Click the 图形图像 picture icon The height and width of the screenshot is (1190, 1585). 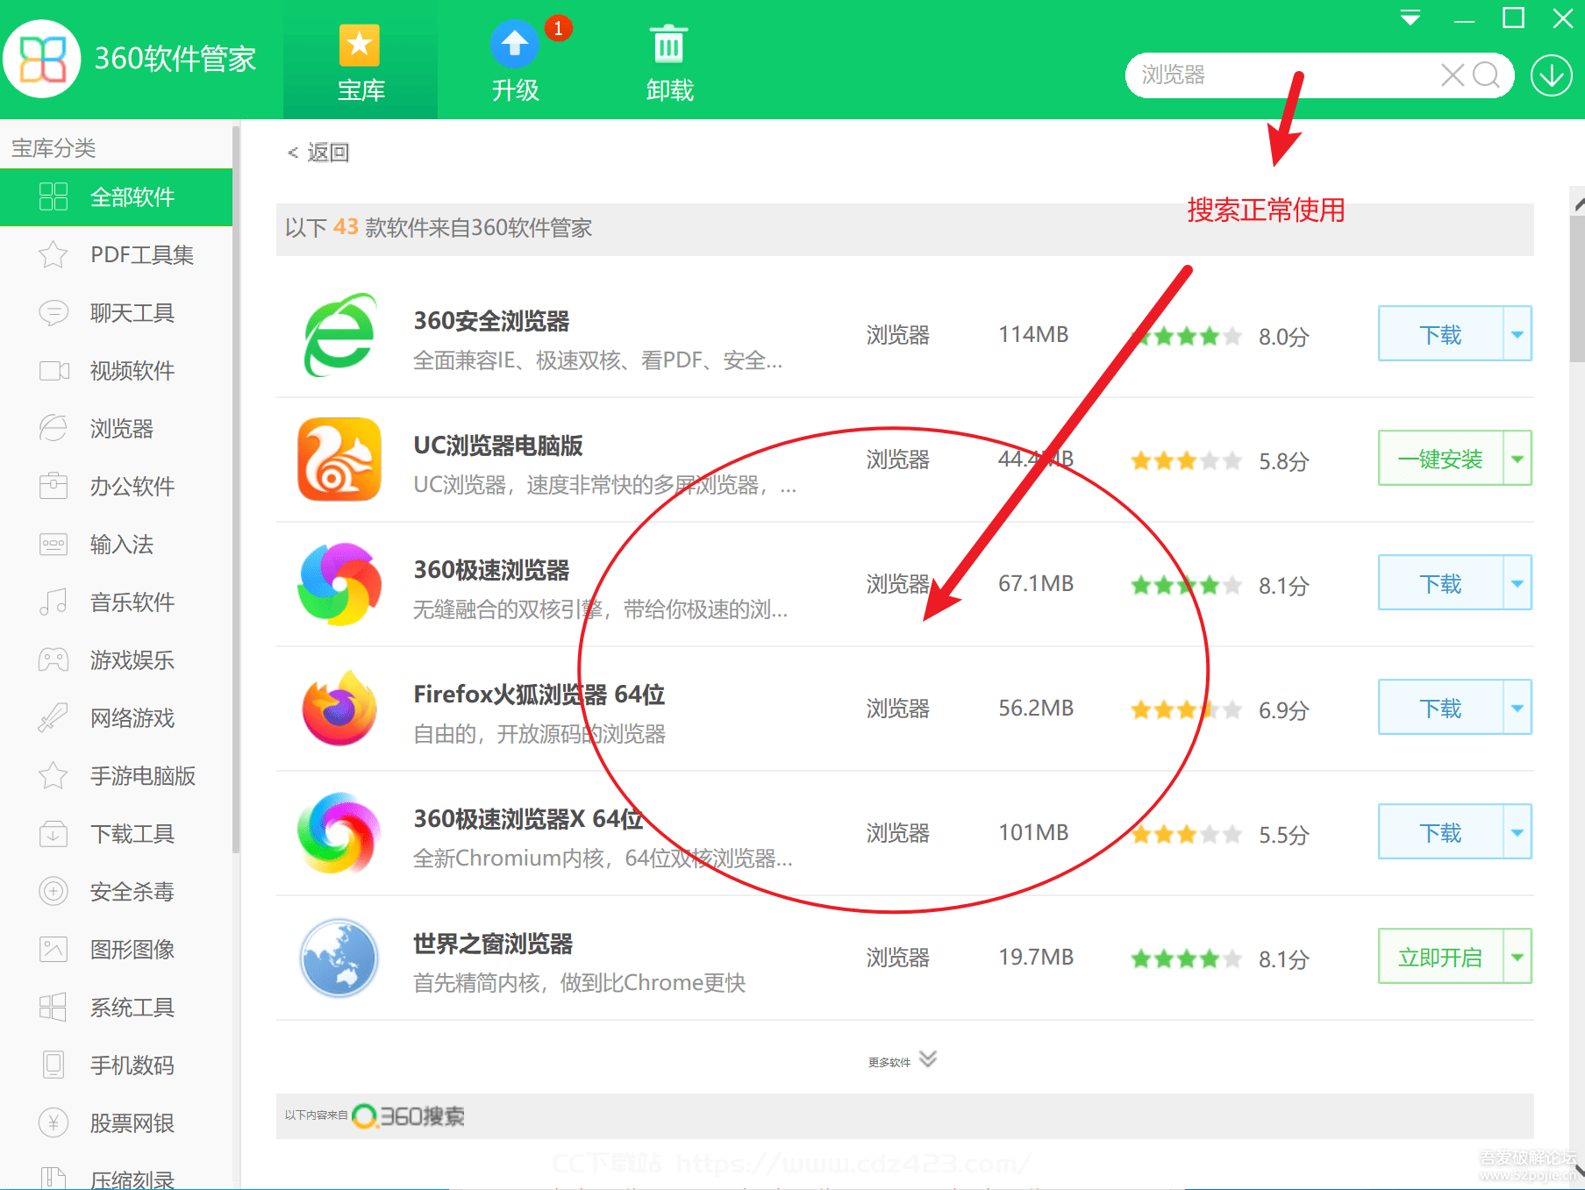click(54, 950)
